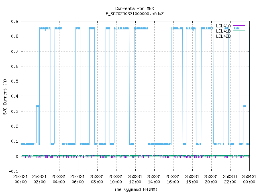Click the 0.6 y-axis tick label
This screenshot has height=193, width=257.
pos(14,66)
